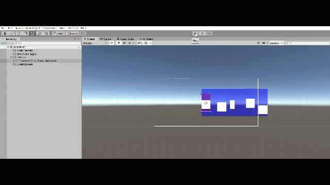This screenshot has width=330, height=185.
Task: Click the top-right rect handle of selection
Action: coord(210,94)
